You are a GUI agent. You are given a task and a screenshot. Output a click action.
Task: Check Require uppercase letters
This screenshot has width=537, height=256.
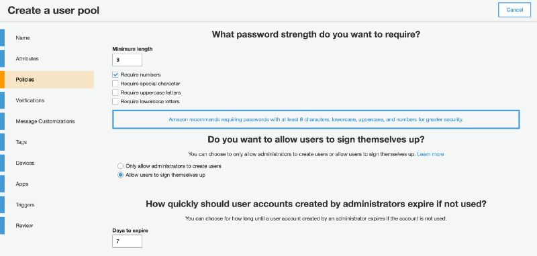(115, 92)
